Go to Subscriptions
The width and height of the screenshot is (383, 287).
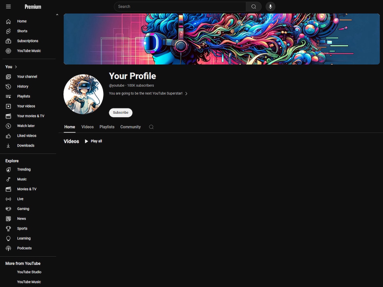[x=27, y=41]
